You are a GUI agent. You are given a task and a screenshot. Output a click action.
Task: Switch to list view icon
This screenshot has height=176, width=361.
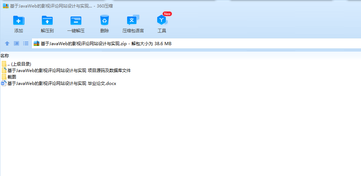pyautogui.click(x=26, y=43)
